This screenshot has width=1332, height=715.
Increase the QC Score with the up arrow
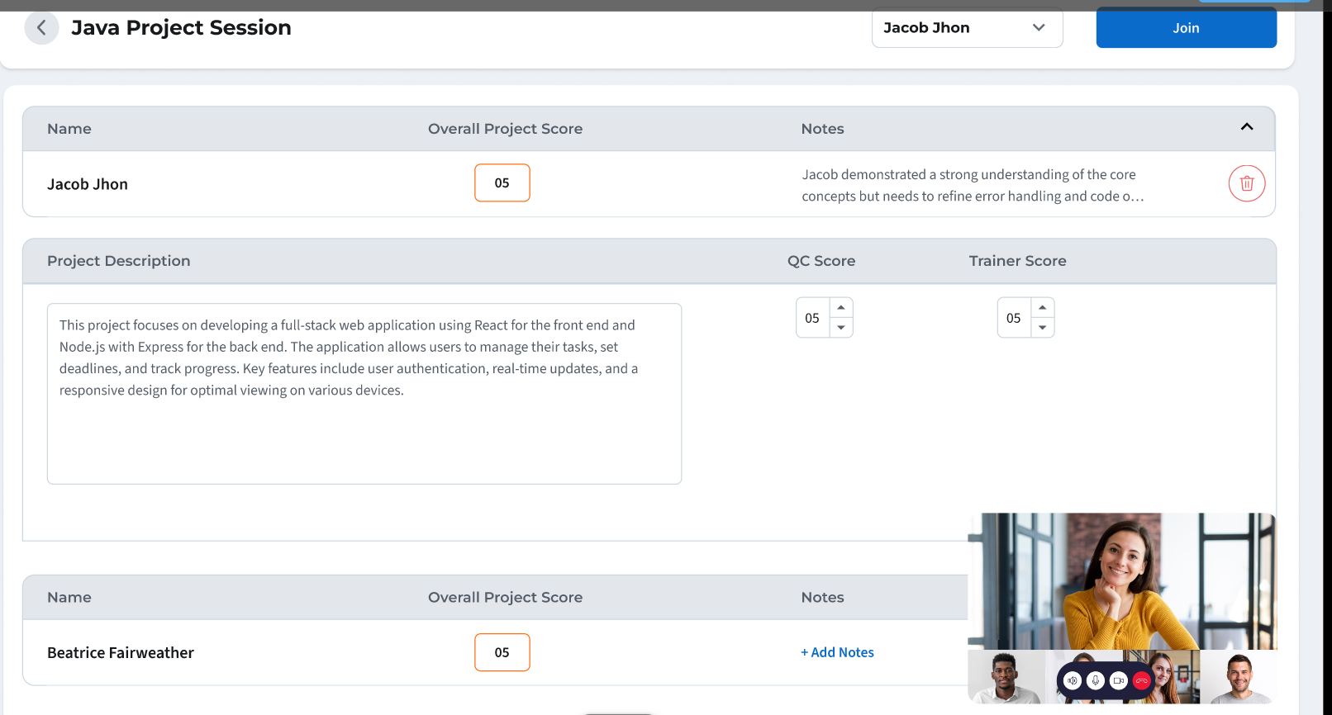(x=841, y=307)
